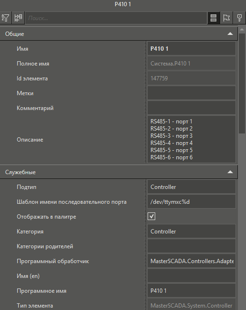
Task: Open the filter icon in toolbar
Action: 6,18
